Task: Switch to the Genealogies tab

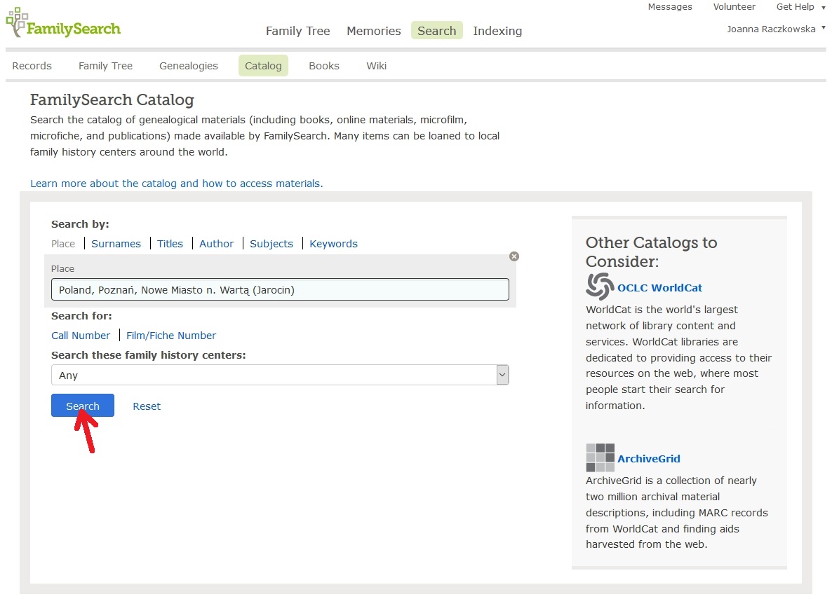Action: [x=188, y=66]
